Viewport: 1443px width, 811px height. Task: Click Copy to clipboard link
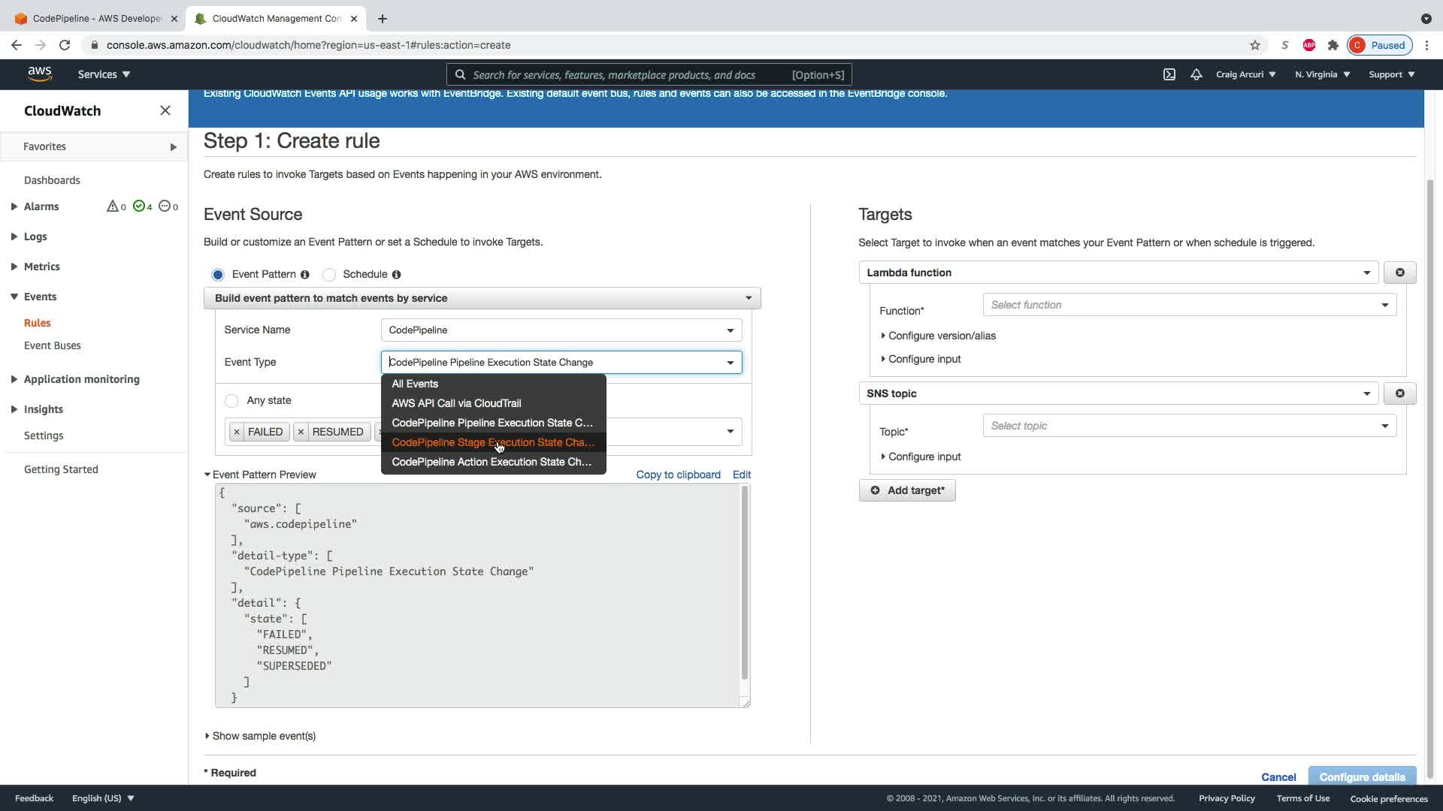click(x=678, y=475)
